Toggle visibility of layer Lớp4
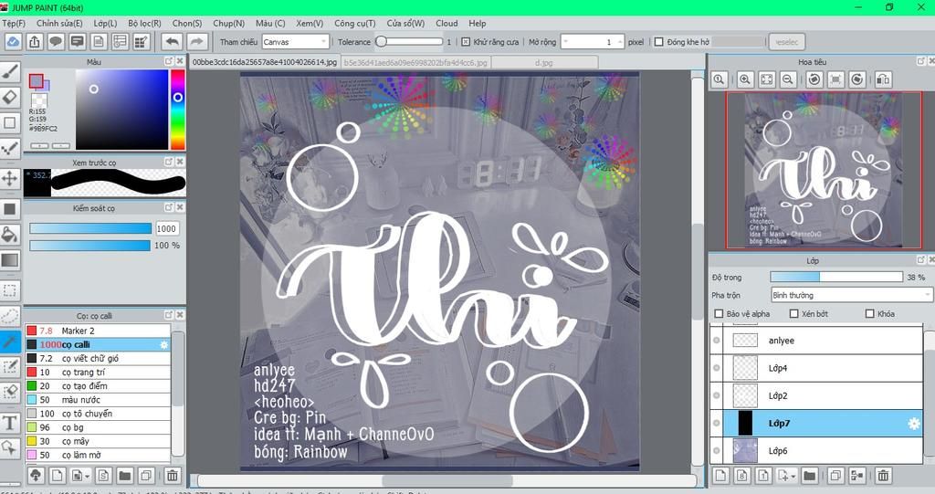The width and height of the screenshot is (935, 494). [x=716, y=368]
